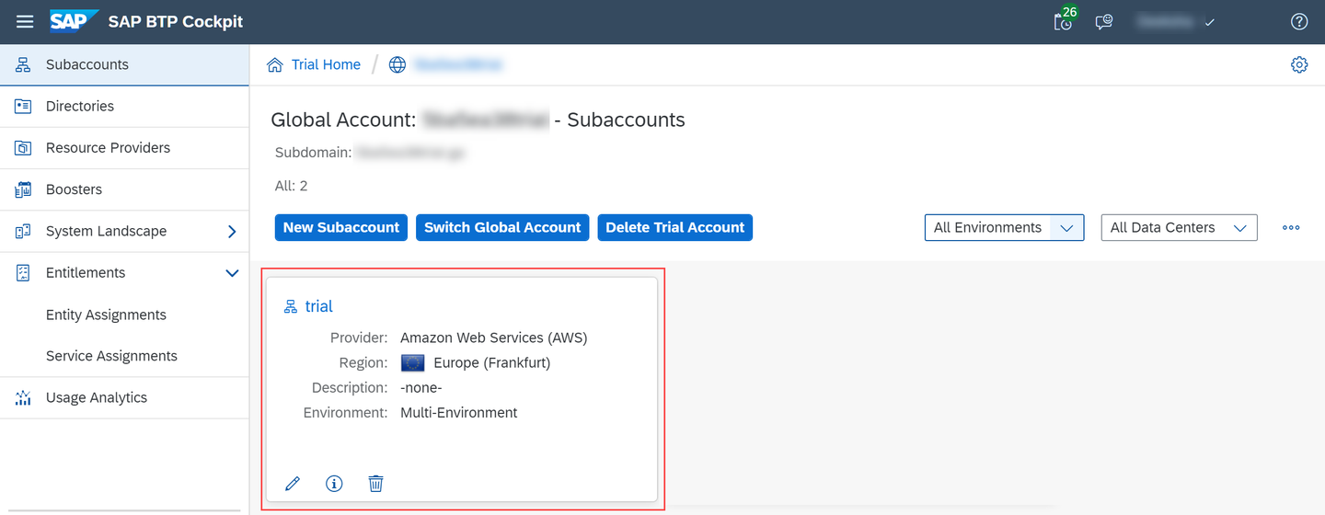Screen dimensions: 1325x515
Task: Open the feedback chat icon
Action: pos(1104,21)
